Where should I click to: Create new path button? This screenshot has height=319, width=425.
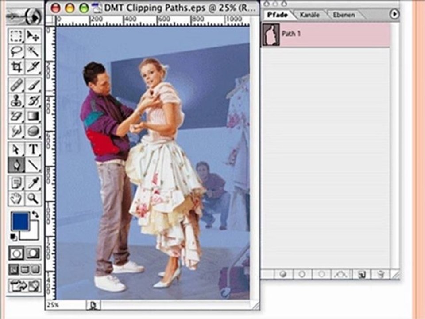point(361,274)
